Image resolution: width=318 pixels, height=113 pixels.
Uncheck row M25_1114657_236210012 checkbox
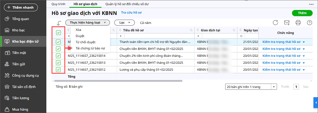[x=58, y=69]
